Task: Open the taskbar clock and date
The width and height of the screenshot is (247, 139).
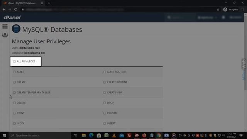Action: (x=232, y=136)
